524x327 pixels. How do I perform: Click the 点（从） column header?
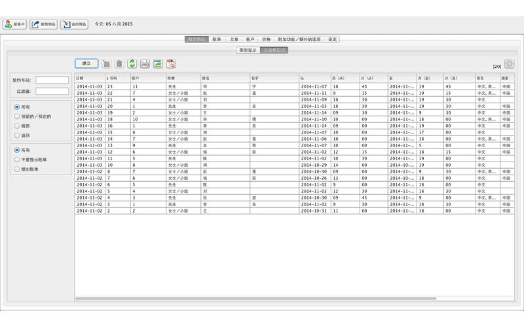pos(345,78)
